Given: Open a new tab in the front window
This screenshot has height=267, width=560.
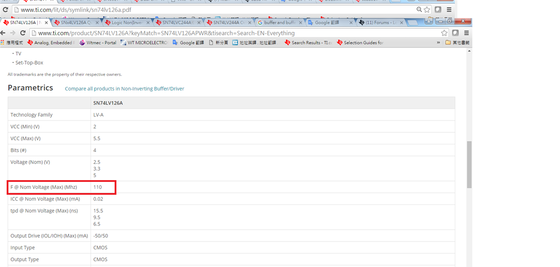Looking at the screenshot, I should pos(413,23).
